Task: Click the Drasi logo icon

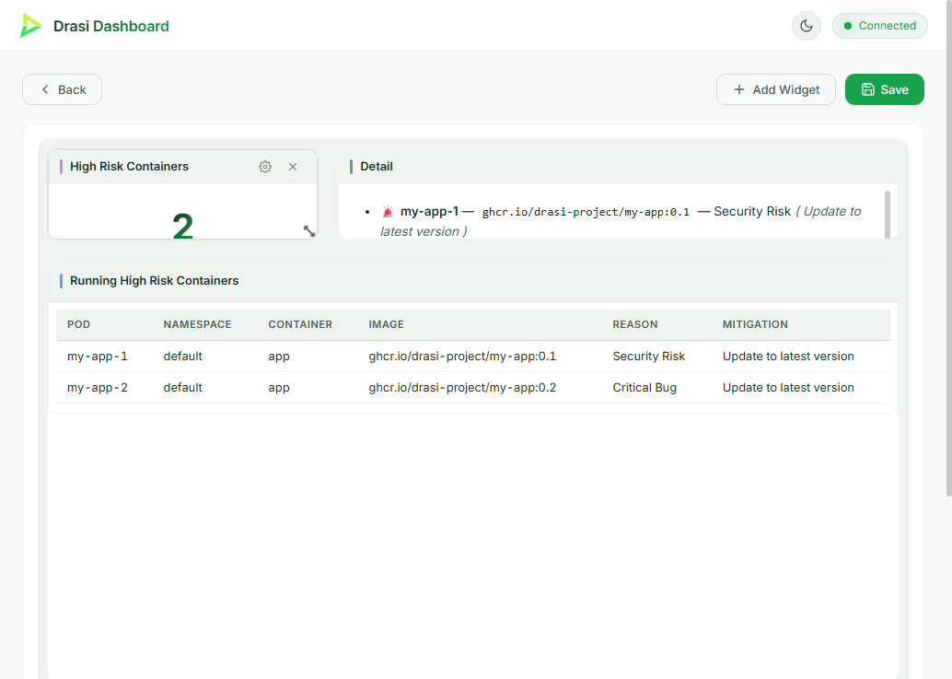Action: point(30,26)
